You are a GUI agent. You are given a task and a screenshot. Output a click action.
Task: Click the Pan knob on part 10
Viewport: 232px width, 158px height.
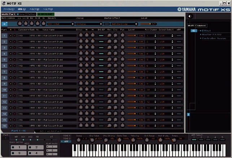pos(122,89)
